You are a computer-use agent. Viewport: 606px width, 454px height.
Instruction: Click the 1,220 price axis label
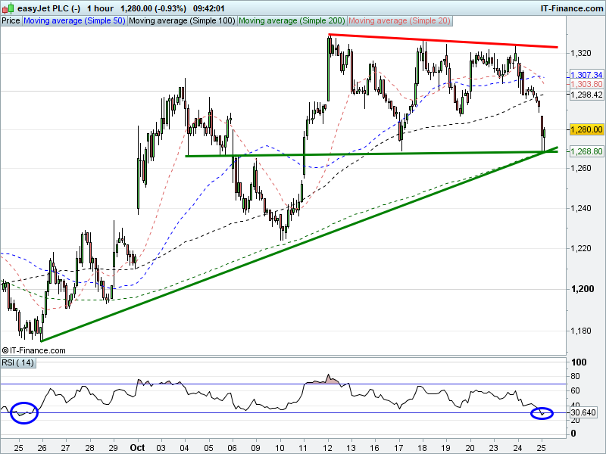(581, 249)
